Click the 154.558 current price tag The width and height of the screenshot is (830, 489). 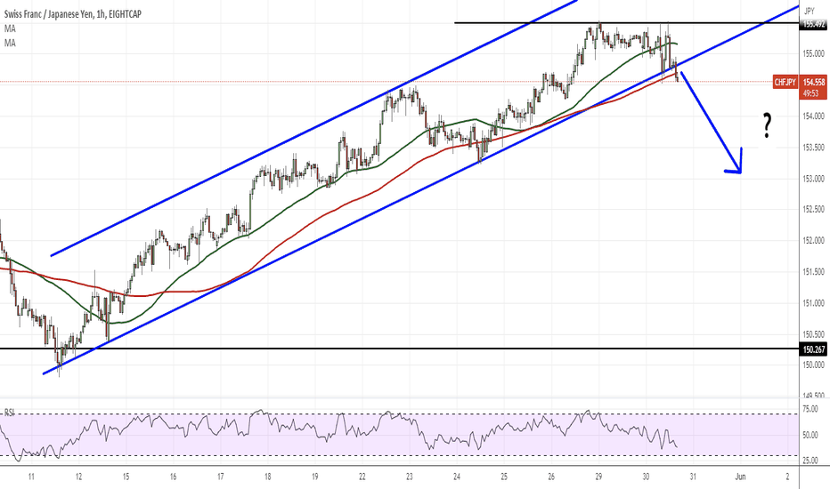tap(814, 83)
